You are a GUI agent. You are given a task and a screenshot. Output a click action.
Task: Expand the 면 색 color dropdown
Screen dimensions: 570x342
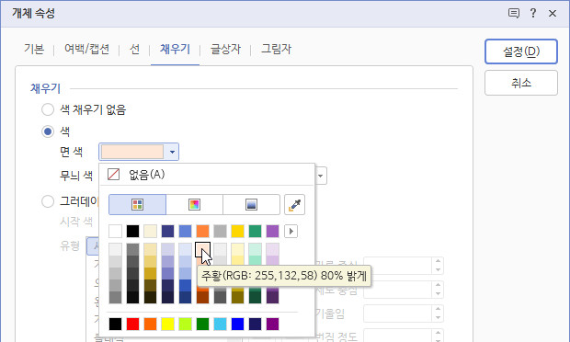pyautogui.click(x=172, y=152)
